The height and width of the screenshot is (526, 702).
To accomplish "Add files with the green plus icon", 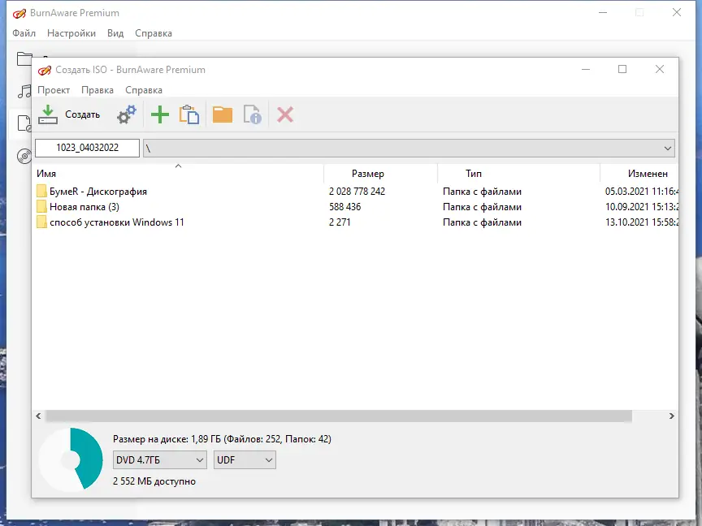I will (x=160, y=115).
